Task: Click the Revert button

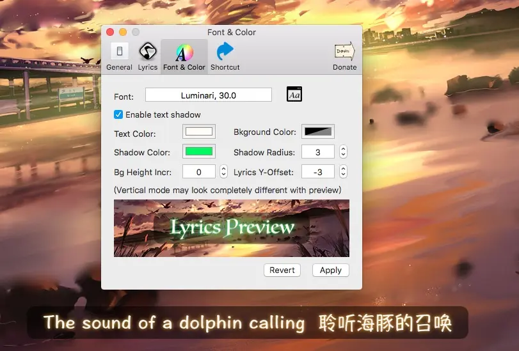Action: (x=282, y=270)
